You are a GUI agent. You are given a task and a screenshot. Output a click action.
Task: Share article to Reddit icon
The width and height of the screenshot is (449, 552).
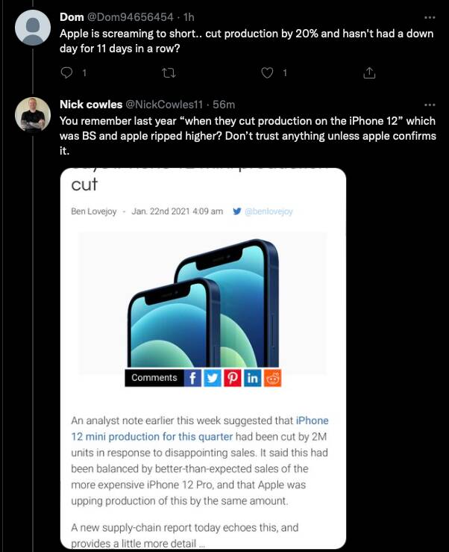(272, 378)
